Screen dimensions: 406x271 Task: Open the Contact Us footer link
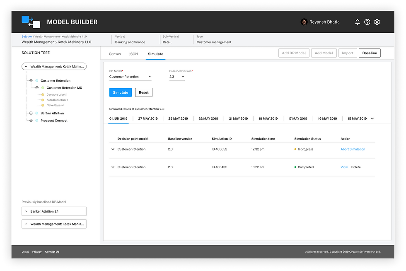pyautogui.click(x=52, y=252)
